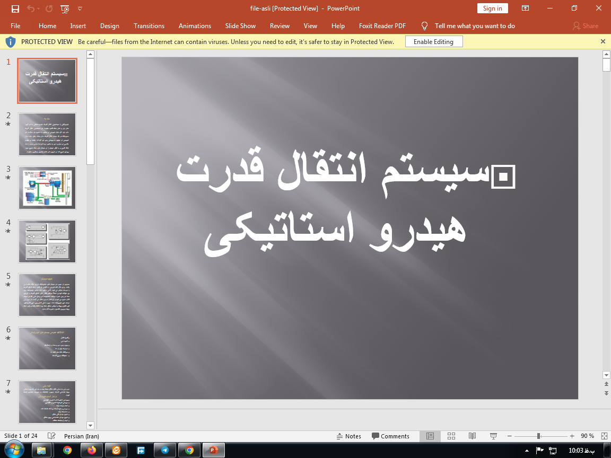Show hidden system tray icons
The height and width of the screenshot is (458, 611).
point(527,451)
